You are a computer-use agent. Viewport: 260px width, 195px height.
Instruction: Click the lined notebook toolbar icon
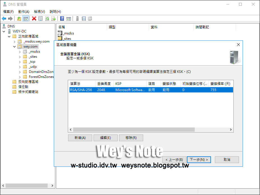click(x=84, y=18)
